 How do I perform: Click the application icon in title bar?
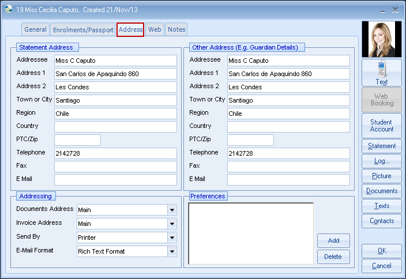point(8,9)
